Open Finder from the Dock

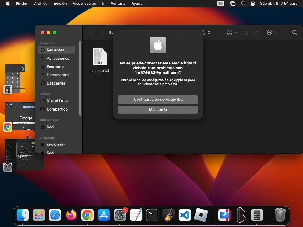coord(22,215)
